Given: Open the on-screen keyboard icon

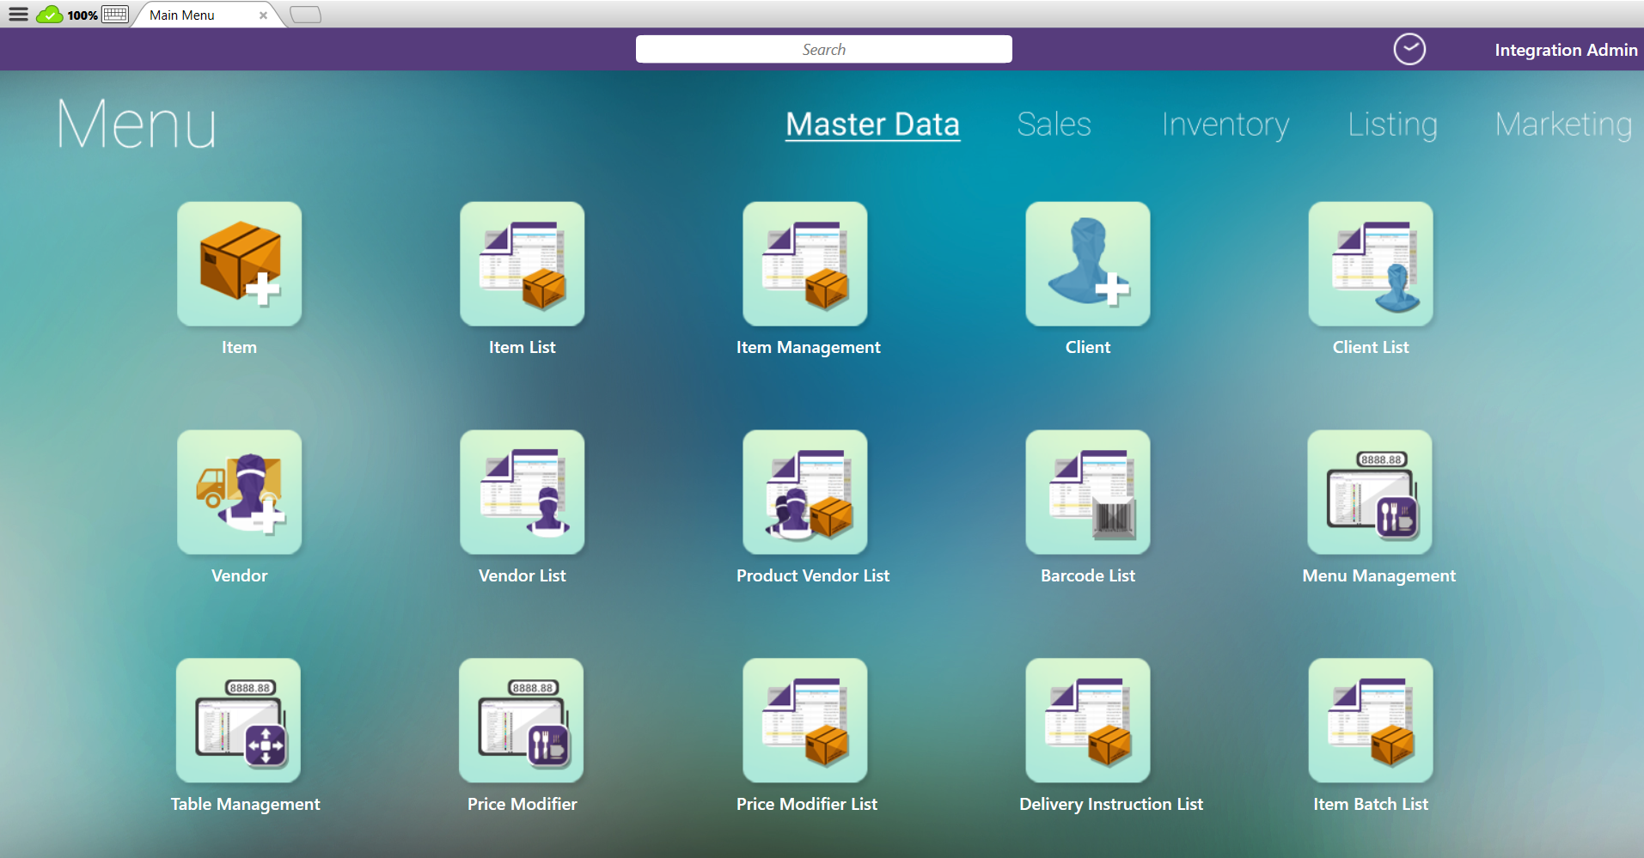Looking at the screenshot, I should pyautogui.click(x=115, y=15).
